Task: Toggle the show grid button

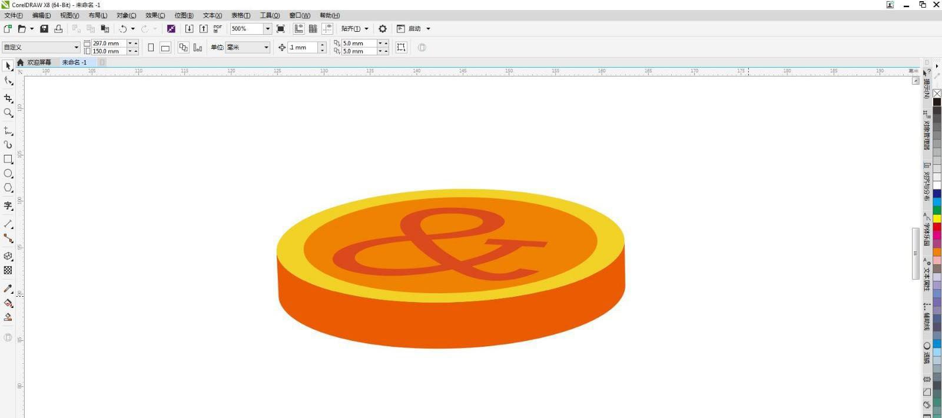Action: 313,28
